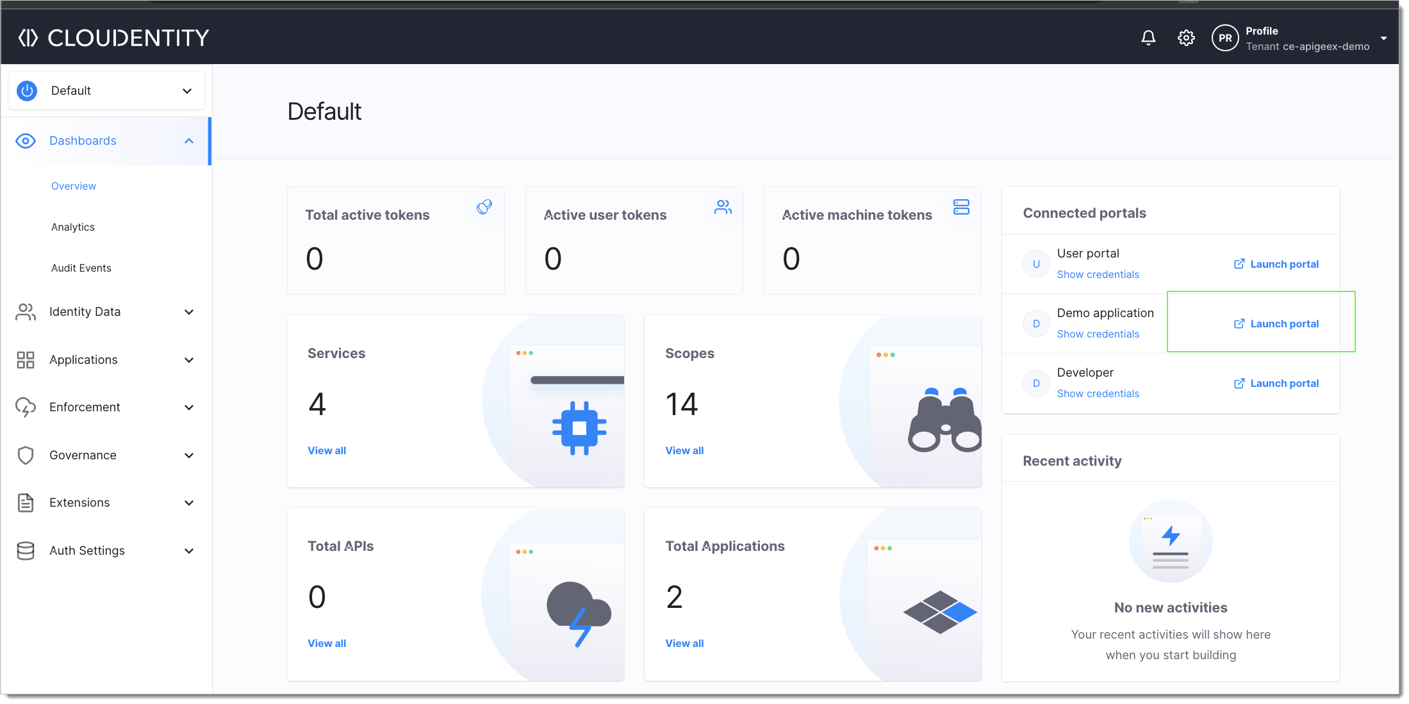This screenshot has height=704, width=1409.
Task: Click the Tenant ce-apigeex-demo text
Action: pyautogui.click(x=1308, y=47)
